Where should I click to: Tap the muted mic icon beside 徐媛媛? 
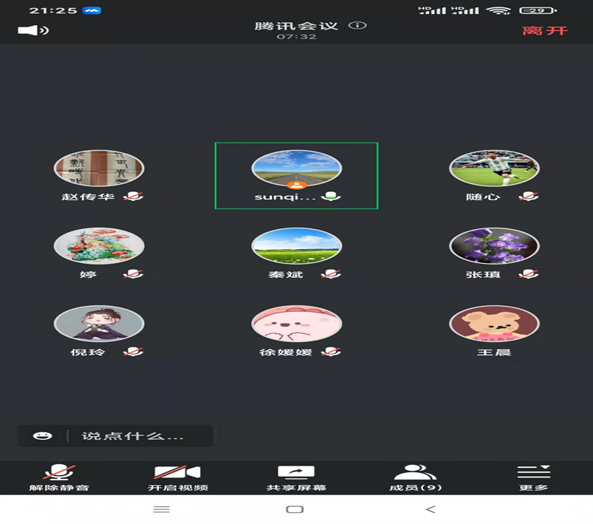coord(331,352)
